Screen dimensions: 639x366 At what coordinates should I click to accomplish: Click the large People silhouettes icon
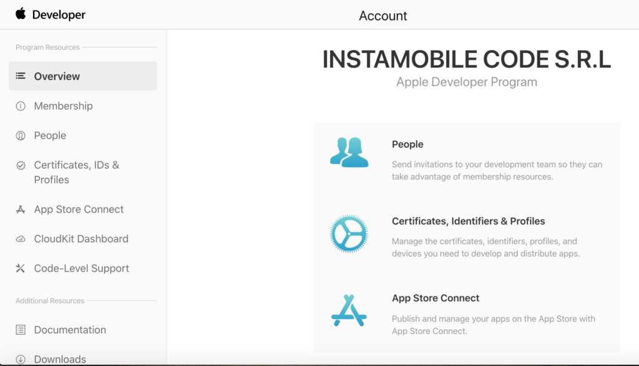(x=349, y=152)
